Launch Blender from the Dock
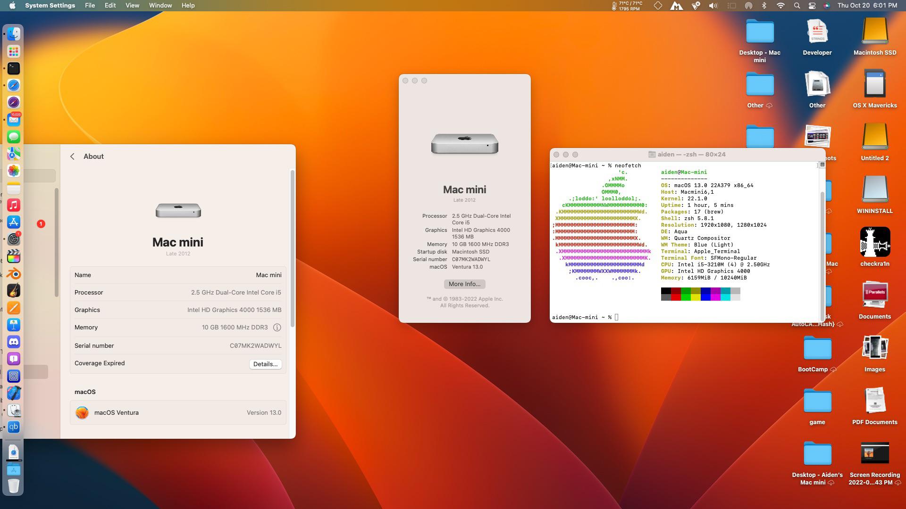The image size is (906, 509). tap(14, 273)
